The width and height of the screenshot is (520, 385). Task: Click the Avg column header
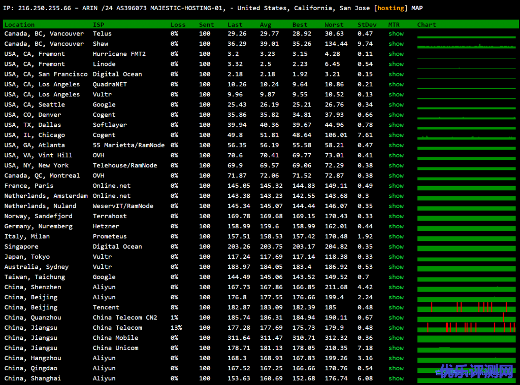(x=266, y=24)
